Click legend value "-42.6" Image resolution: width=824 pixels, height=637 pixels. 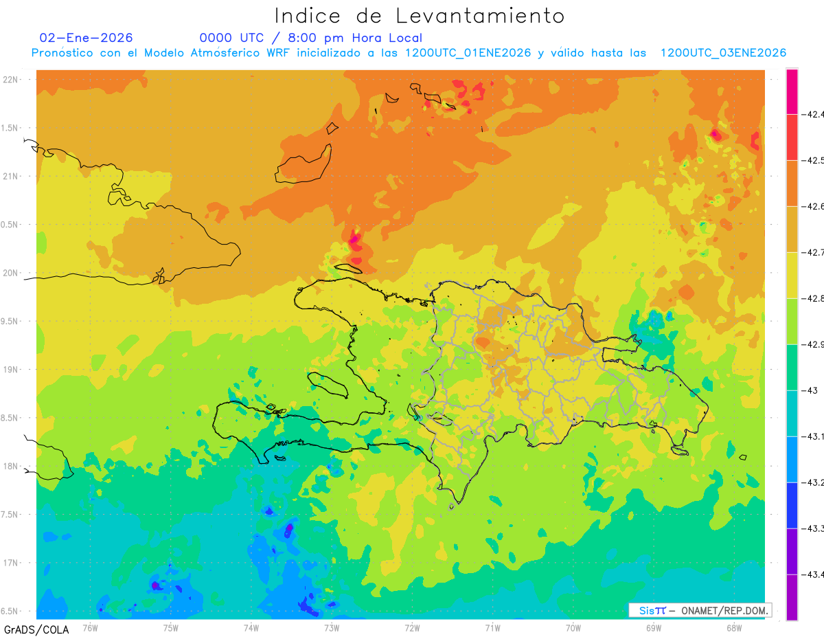click(x=814, y=206)
